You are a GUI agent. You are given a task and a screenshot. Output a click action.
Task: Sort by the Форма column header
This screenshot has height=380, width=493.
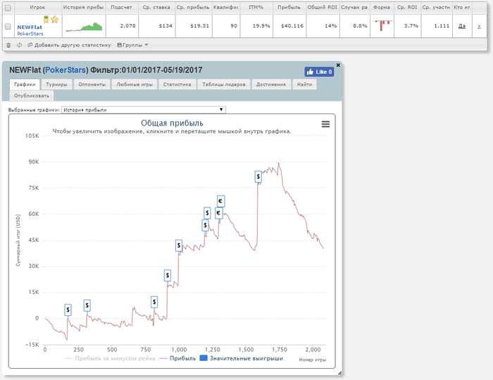[x=382, y=7]
